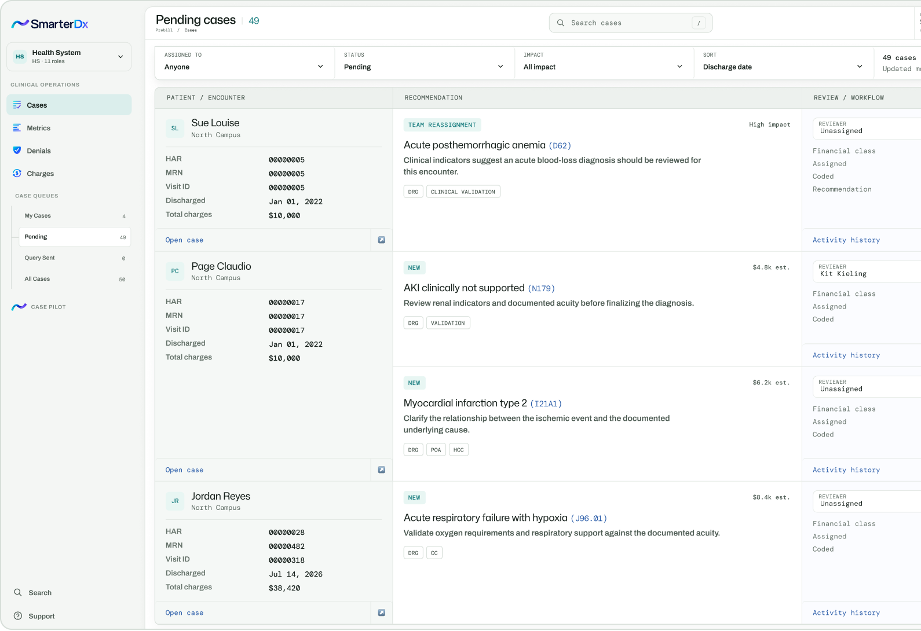Open the Assigned To filter dropdown
Image resolution: width=921 pixels, height=631 pixels.
click(245, 63)
